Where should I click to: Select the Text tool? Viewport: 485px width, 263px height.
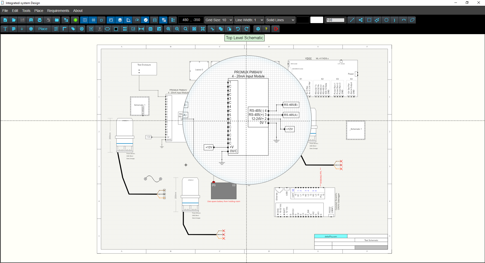point(5,29)
